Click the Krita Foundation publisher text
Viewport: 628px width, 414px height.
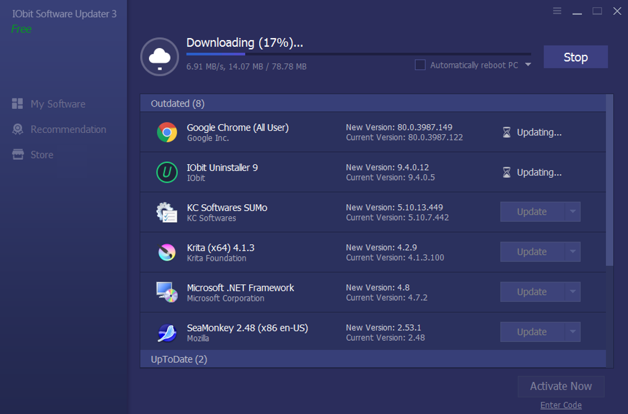216,258
